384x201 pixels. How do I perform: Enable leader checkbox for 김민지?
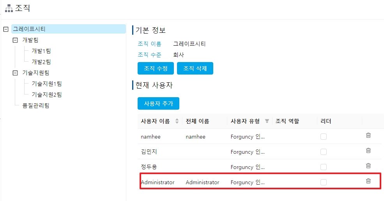coord(324,152)
